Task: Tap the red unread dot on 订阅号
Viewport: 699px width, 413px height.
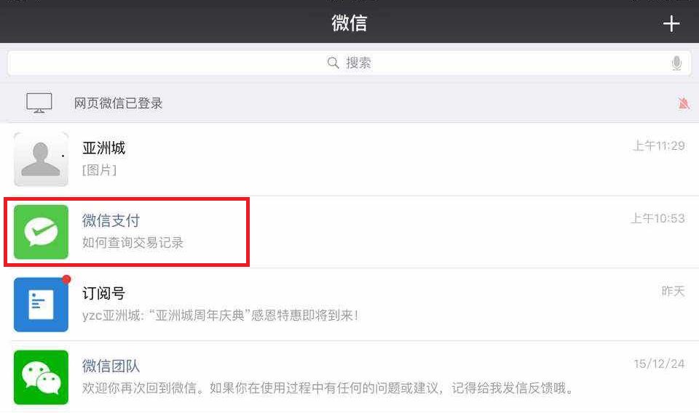Action: [x=66, y=279]
